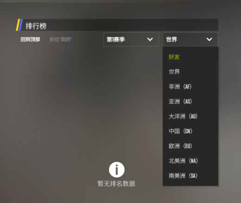The image size is (241, 203).
Task: Click the 排行榜 dark header bar
Action: point(120,25)
